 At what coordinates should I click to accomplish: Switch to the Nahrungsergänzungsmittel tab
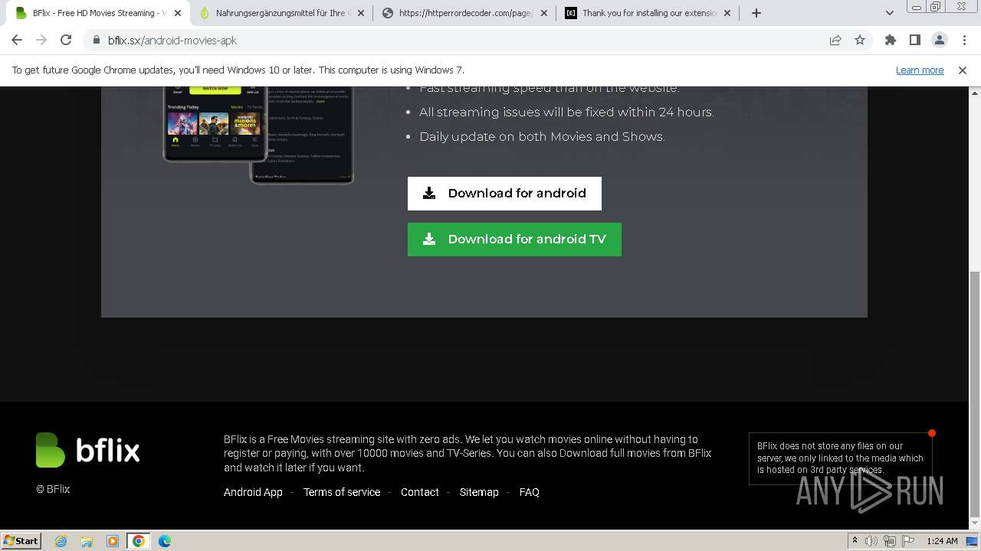[x=280, y=13]
